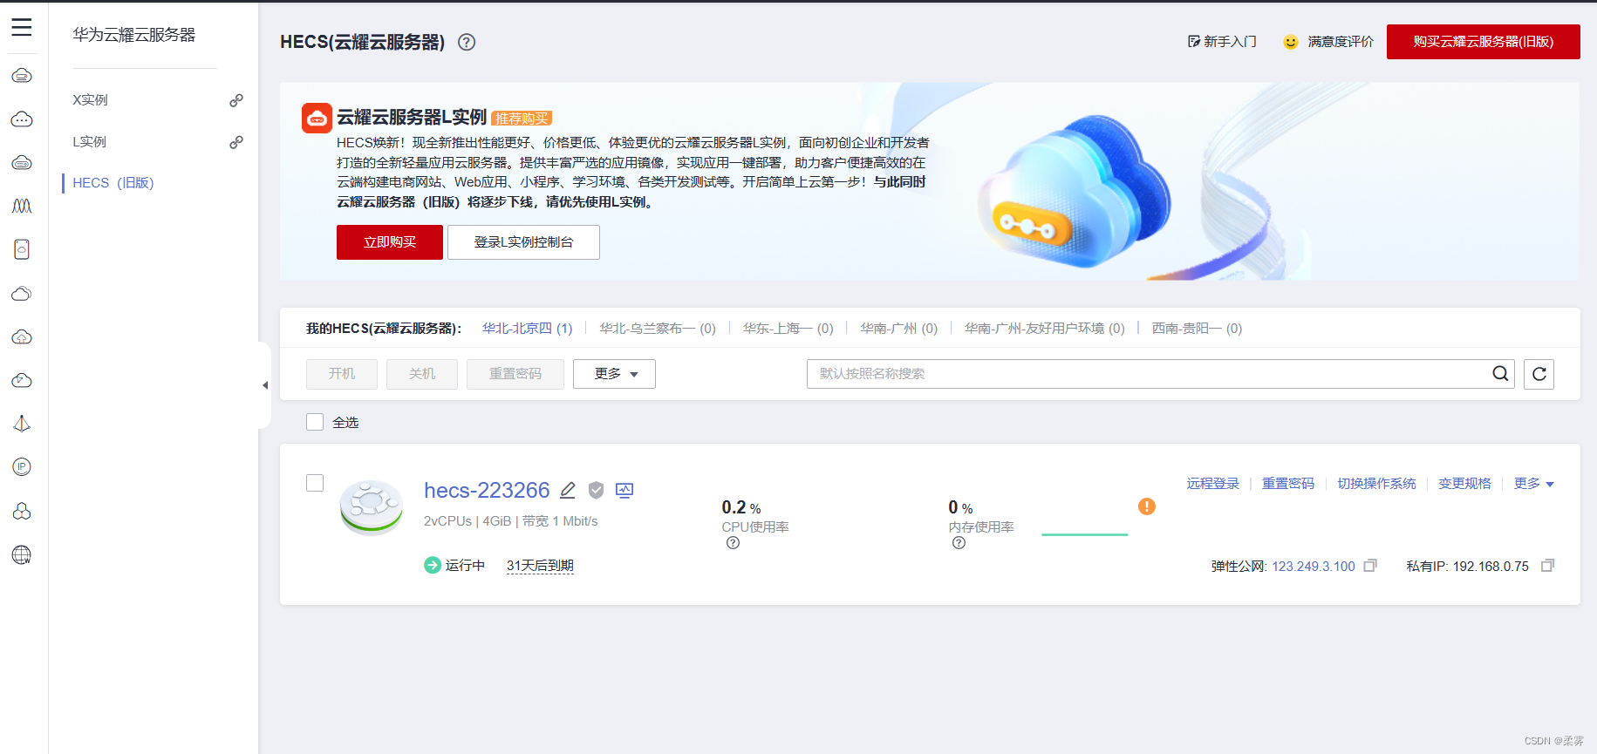Viewport: 1597px width, 754px height.
Task: Open the help question mark next to HECS title
Action: click(467, 42)
